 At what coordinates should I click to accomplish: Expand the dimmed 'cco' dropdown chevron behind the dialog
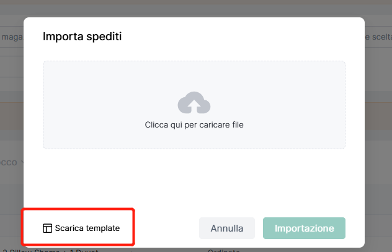(22, 162)
